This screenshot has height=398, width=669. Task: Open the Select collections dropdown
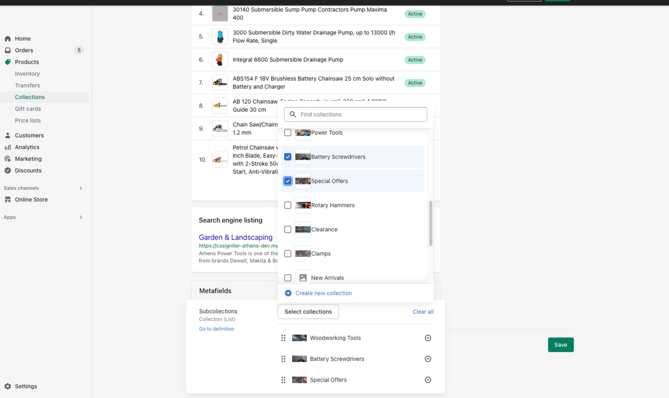click(x=308, y=312)
